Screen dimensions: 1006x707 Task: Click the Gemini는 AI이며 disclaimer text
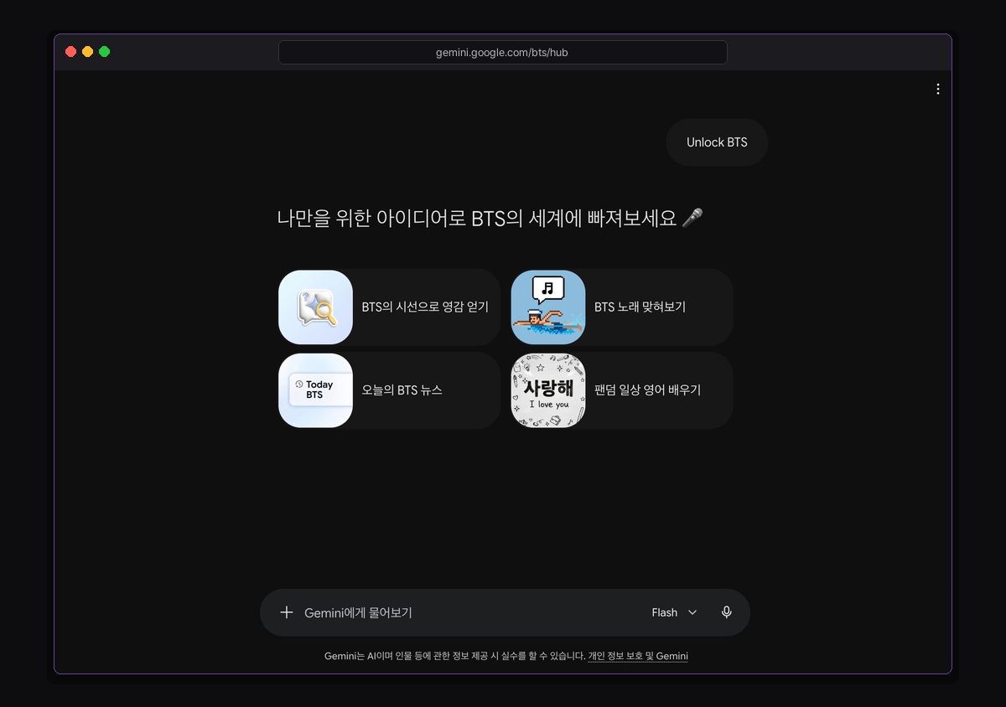[x=454, y=656]
